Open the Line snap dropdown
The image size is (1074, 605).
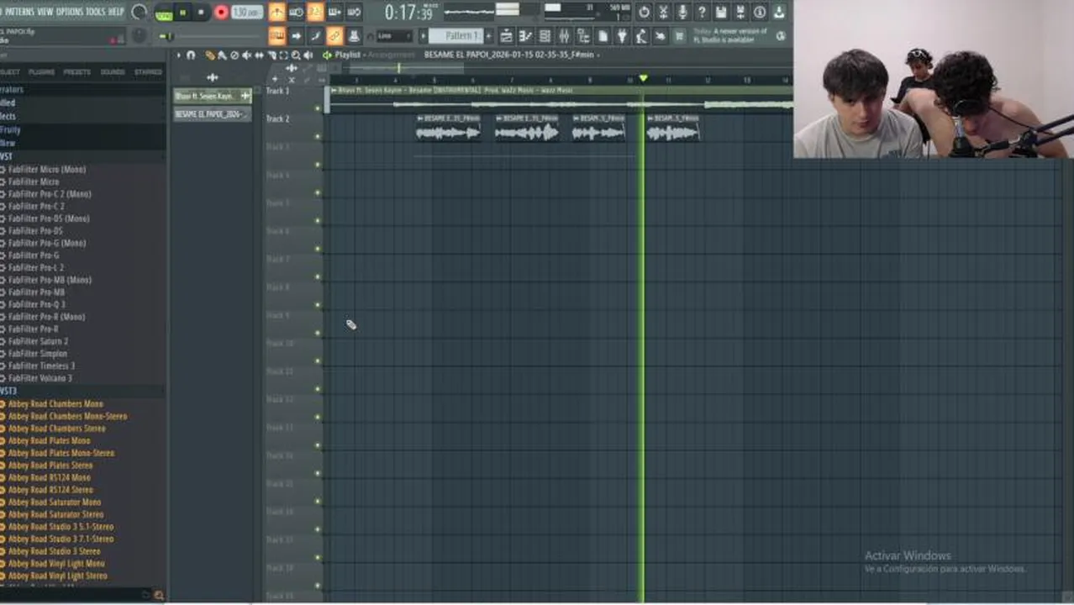tap(394, 36)
